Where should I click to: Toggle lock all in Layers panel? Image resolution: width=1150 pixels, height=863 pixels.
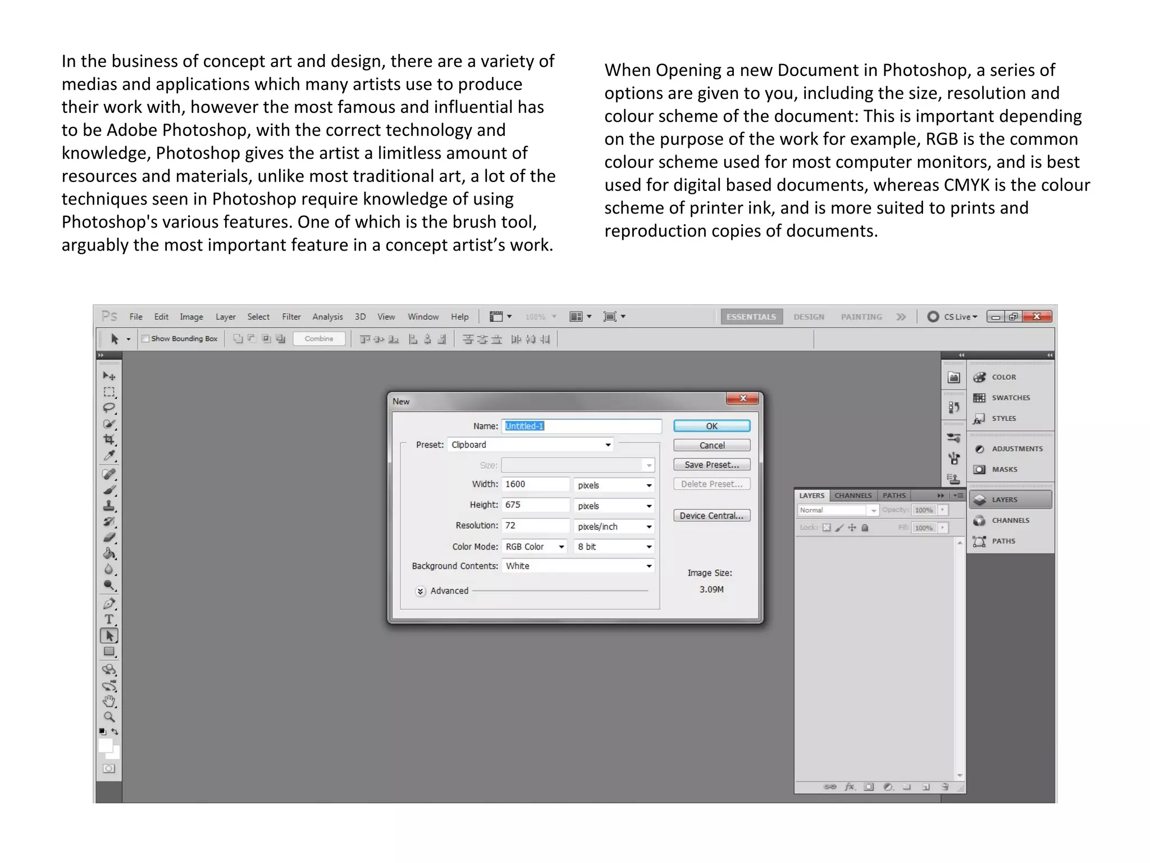865,528
